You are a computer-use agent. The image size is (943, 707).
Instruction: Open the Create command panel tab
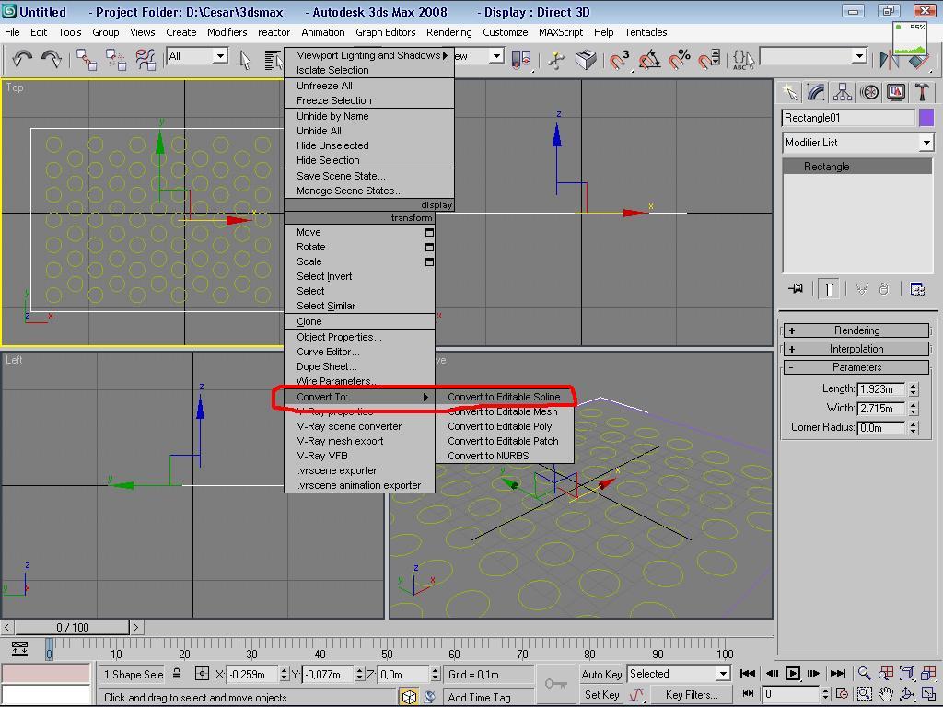click(789, 92)
